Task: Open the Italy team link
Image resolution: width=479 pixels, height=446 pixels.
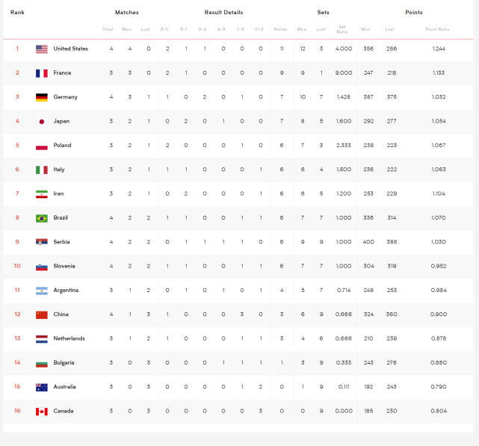Action: tap(59, 170)
